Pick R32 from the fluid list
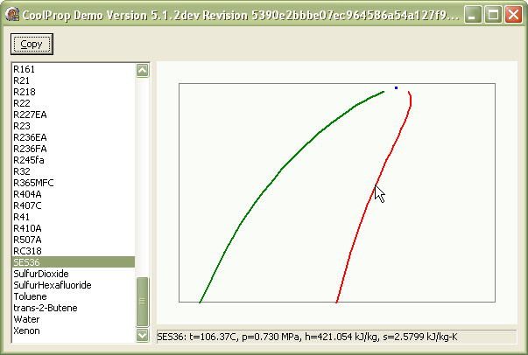The height and width of the screenshot is (355, 528). [21, 171]
